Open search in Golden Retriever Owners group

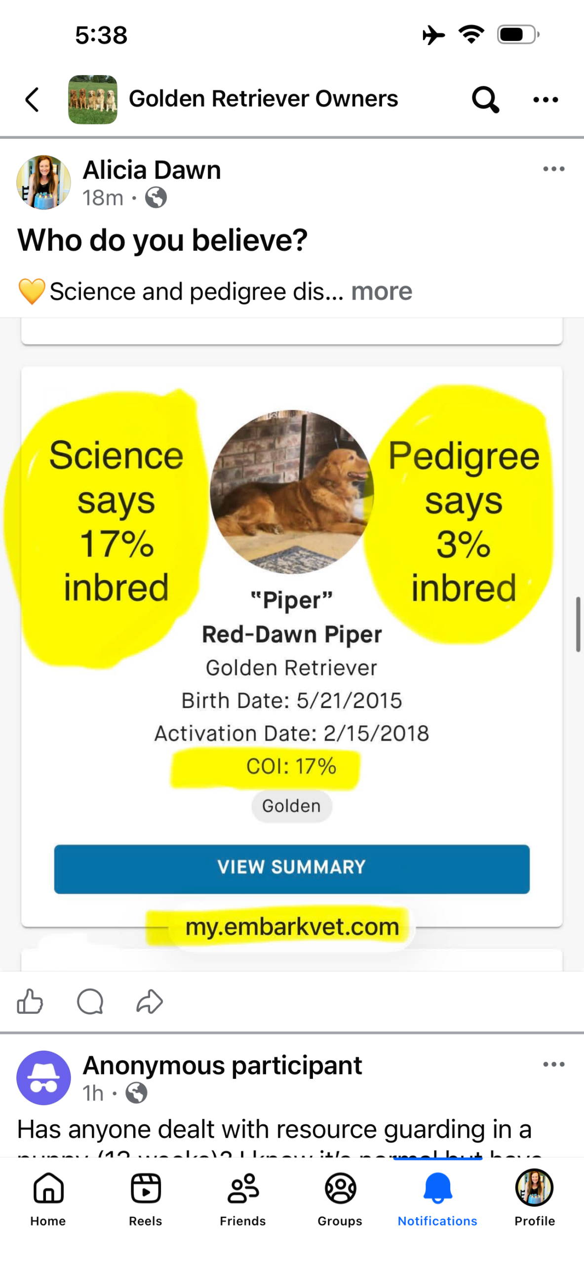(485, 100)
